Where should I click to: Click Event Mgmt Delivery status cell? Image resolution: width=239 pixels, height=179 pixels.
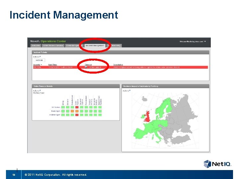68,111
